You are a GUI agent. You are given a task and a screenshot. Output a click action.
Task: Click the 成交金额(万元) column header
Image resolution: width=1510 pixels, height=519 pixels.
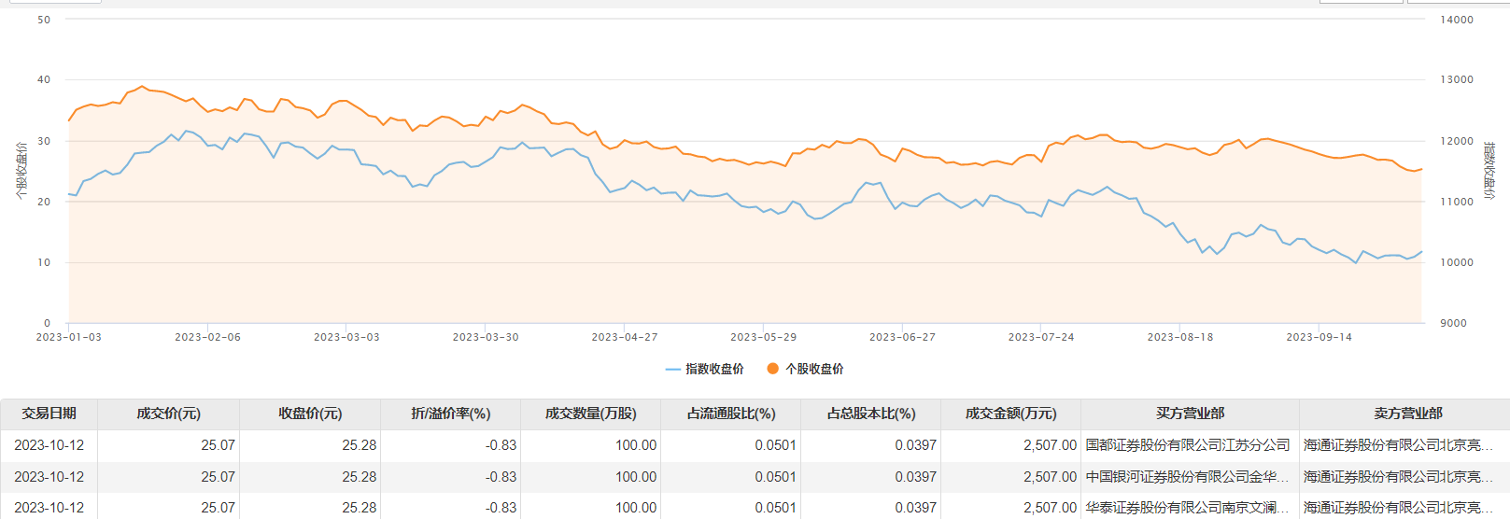pyautogui.click(x=1010, y=414)
